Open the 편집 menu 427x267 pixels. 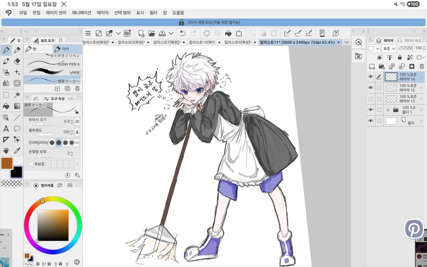point(37,12)
